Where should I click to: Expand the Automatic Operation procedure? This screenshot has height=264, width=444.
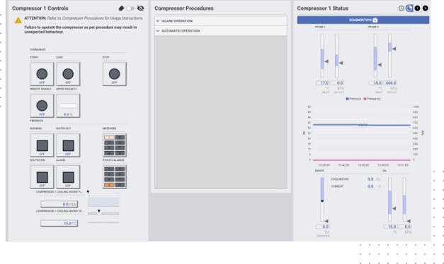[x=221, y=31]
